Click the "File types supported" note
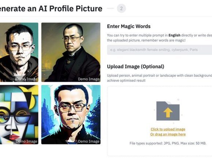 168,143
